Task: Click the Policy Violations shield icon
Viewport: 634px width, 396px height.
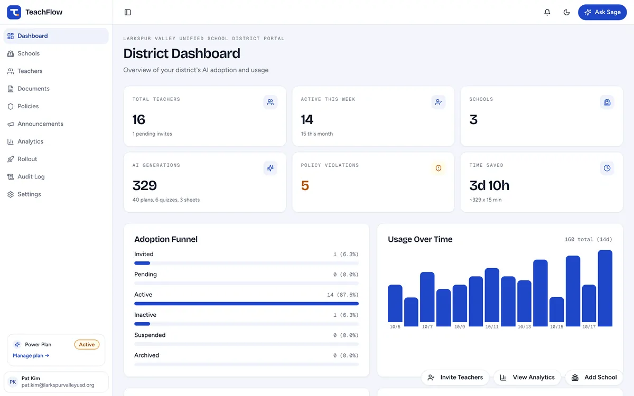Action: tap(439, 168)
